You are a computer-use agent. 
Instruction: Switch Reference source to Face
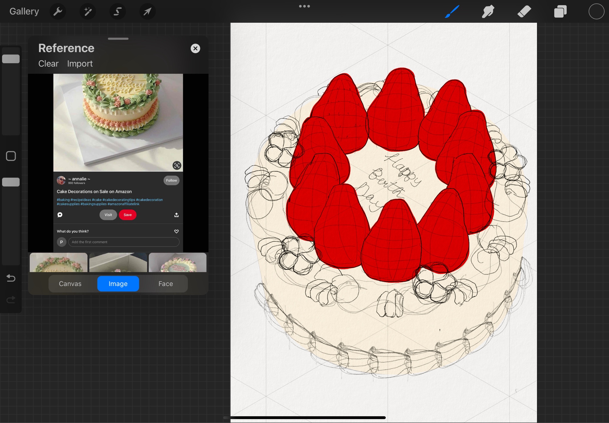[165, 284]
